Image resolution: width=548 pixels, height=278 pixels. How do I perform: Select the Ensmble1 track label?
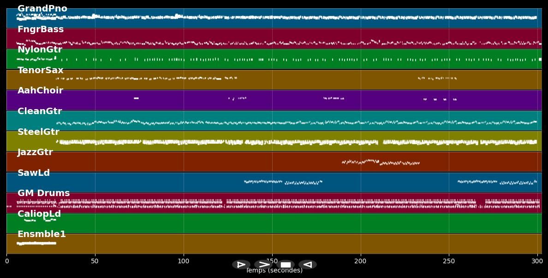point(42,234)
